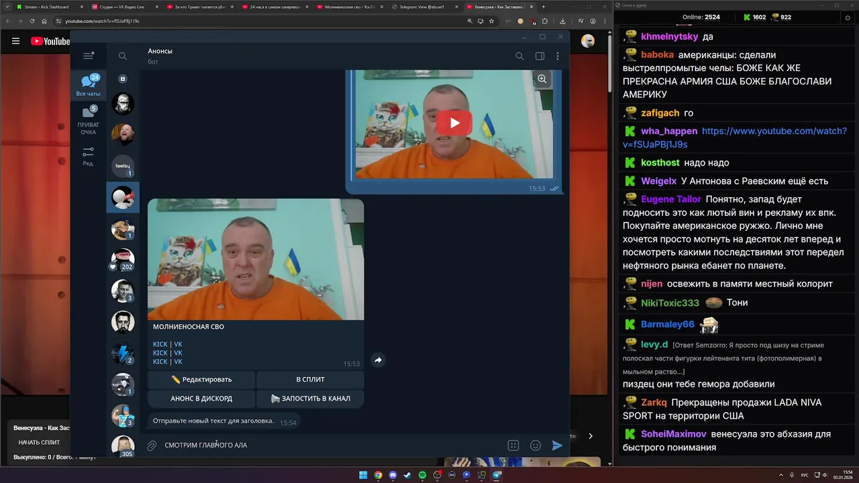Click next arrow beside video title
The image size is (859, 483).
point(591,436)
